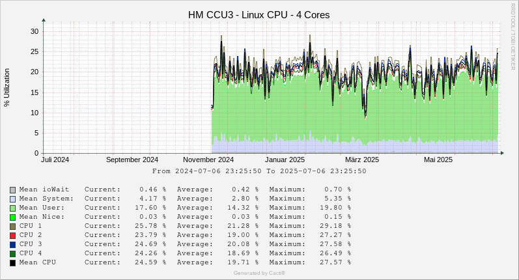
Task: Click the y-axis value 15
Action: (x=35, y=92)
